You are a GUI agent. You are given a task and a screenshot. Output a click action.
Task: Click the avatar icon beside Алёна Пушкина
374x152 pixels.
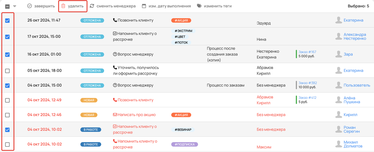(338, 100)
